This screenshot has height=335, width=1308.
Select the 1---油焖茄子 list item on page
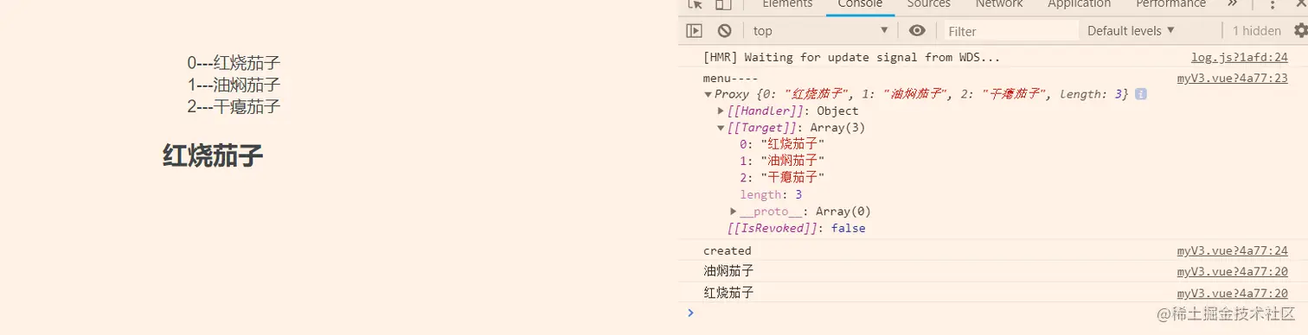tap(234, 85)
